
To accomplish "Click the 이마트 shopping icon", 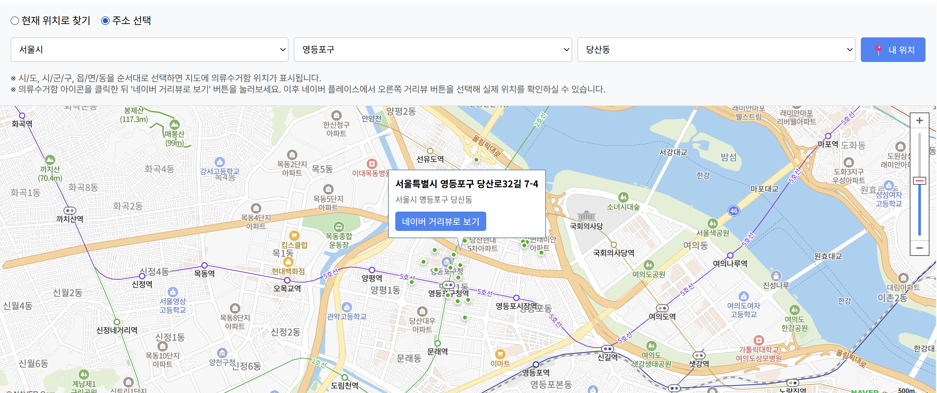I will point(500,354).
